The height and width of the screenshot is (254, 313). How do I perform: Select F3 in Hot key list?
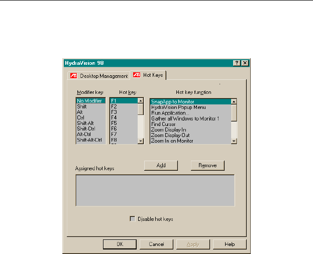tap(124, 112)
